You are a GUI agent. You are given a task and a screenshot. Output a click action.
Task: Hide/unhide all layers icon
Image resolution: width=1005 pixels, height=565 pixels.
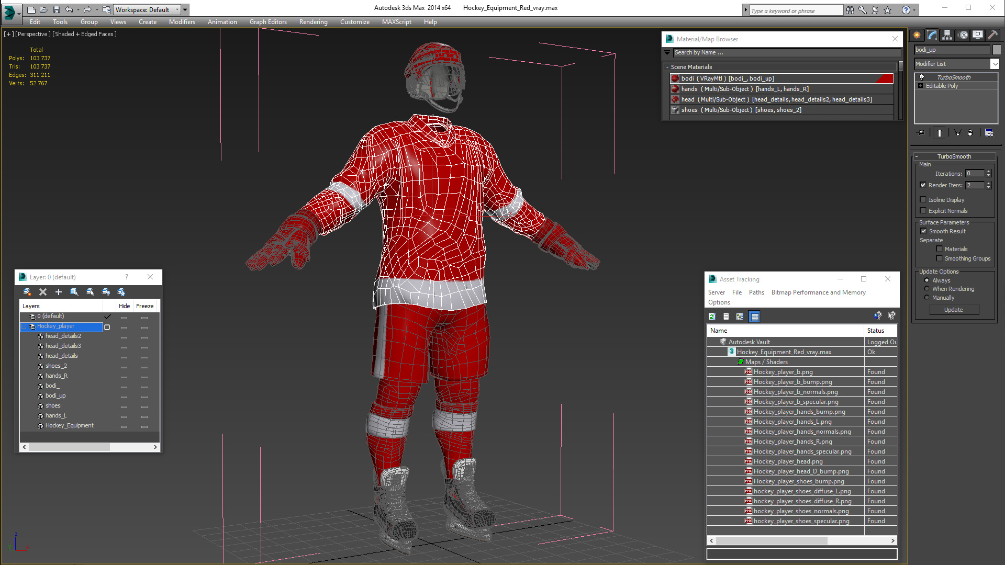(x=106, y=292)
